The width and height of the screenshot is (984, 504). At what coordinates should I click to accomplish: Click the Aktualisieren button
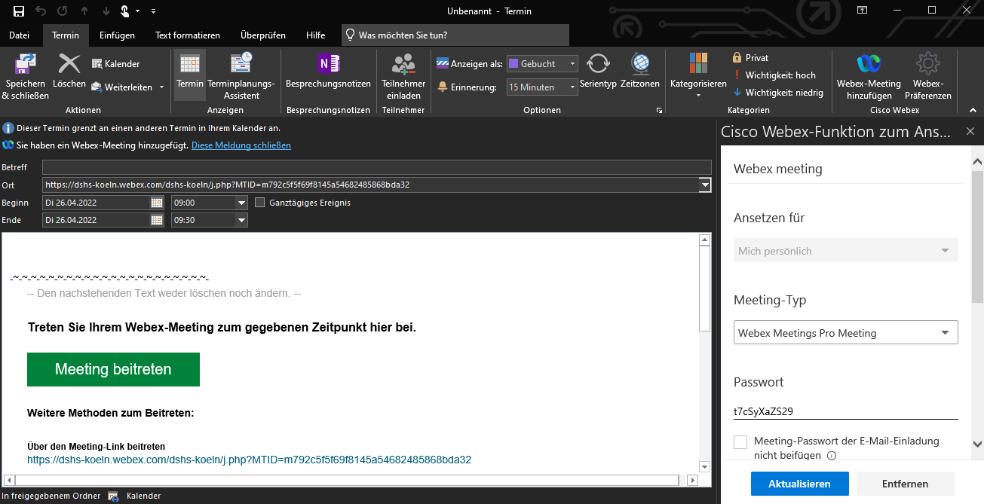pyautogui.click(x=800, y=484)
